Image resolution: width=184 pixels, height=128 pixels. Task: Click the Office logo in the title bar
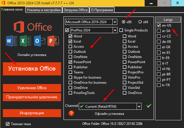tap(3, 3)
